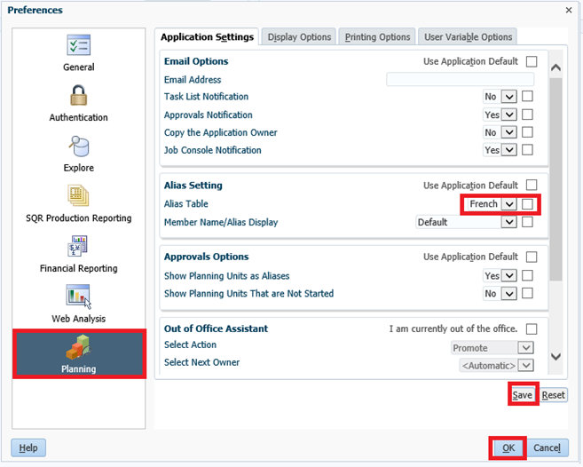
Task: Click the vertical scrollbar down arrow
Action: point(556,357)
